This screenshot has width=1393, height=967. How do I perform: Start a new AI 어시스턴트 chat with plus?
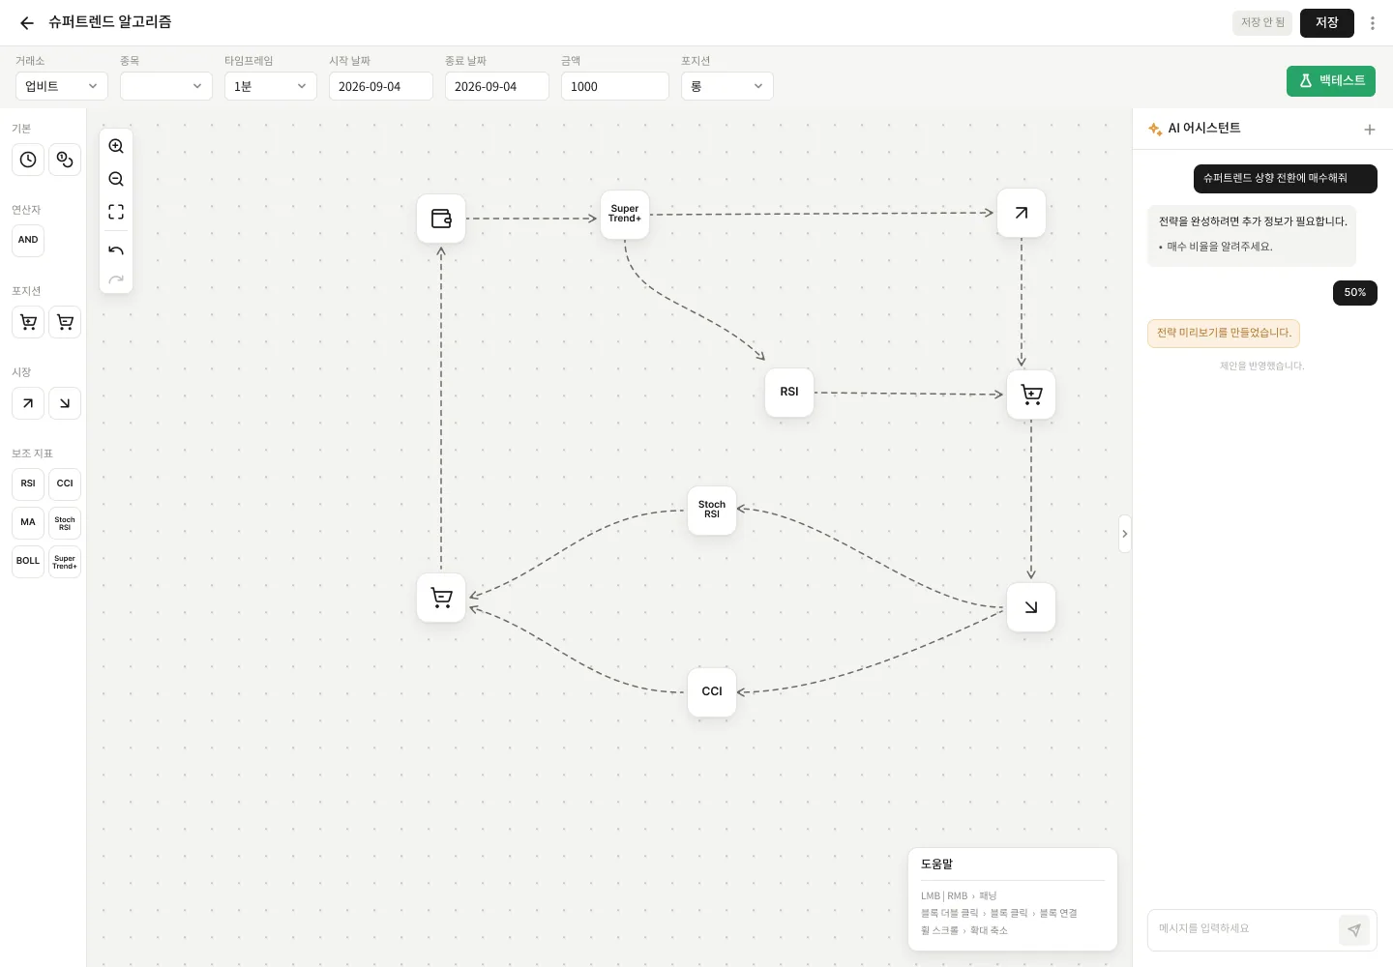(x=1370, y=130)
